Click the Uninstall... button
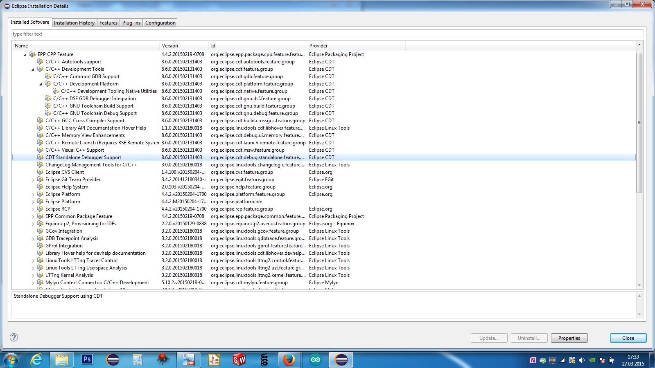655x368 pixels. (x=529, y=338)
